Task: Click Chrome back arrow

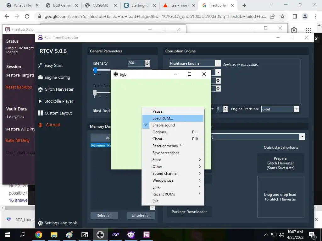Action: (x=7, y=16)
